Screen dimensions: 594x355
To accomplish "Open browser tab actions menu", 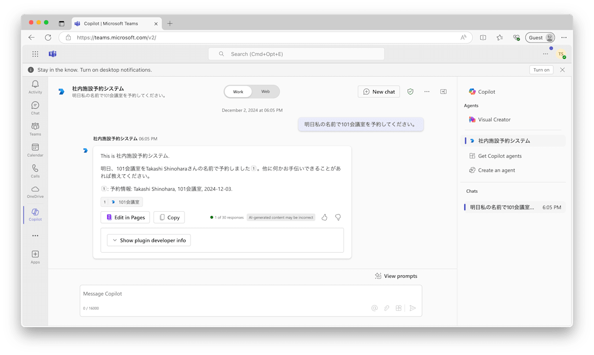I will click(x=61, y=23).
